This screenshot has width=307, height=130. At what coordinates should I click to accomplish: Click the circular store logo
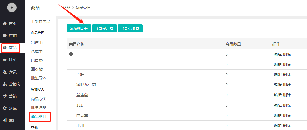(x=12, y=7)
